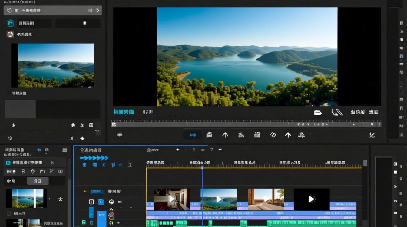This screenshot has width=407, height=227.
Task: Click the pen-like icon right of preview label
Action: [337, 113]
